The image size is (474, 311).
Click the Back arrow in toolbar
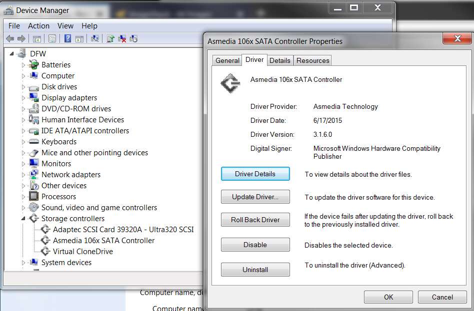tap(10, 38)
